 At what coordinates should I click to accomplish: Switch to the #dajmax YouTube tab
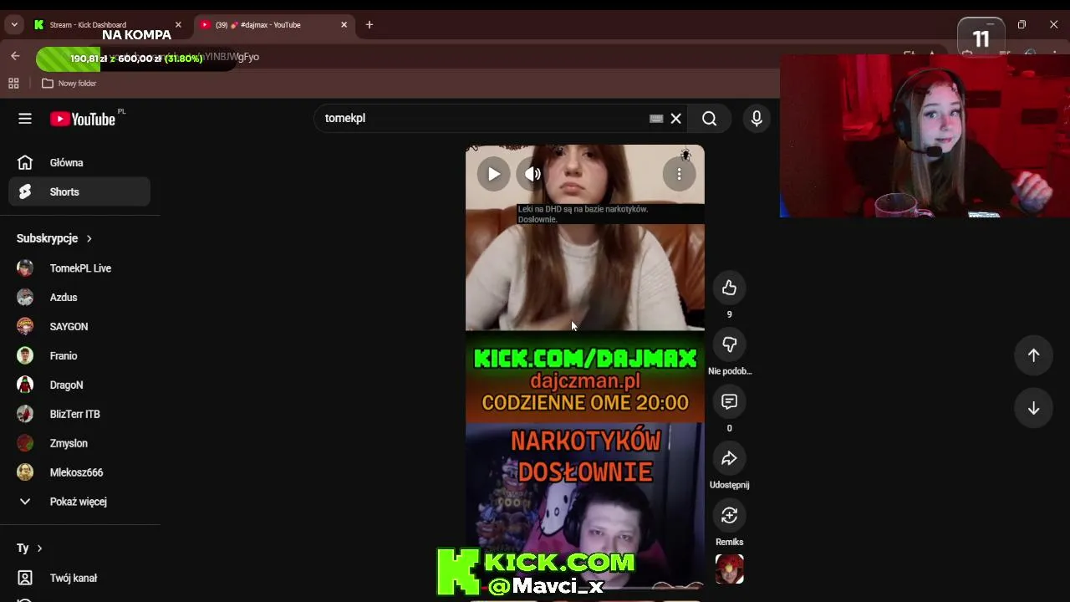point(274,25)
